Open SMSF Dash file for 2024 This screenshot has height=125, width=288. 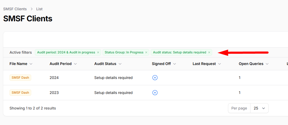click(20, 78)
